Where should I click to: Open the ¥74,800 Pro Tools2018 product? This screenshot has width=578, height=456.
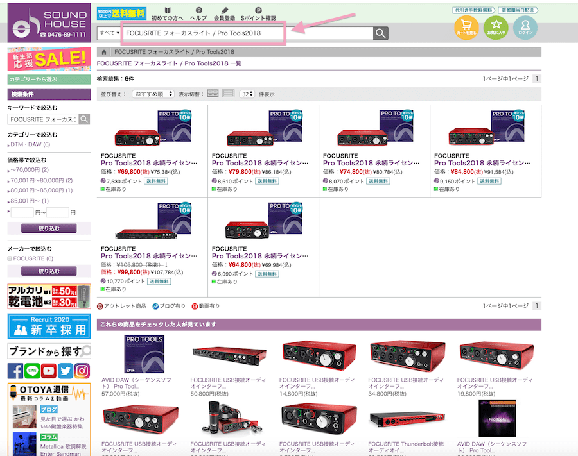(x=371, y=163)
